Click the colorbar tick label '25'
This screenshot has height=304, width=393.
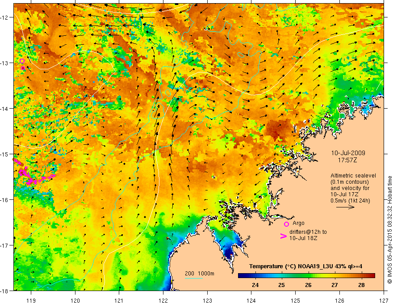click(x=282, y=285)
